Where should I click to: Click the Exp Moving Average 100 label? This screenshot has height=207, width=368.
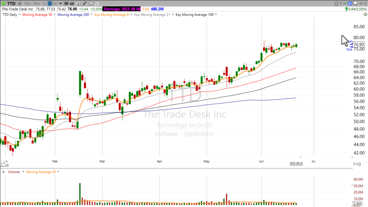[x=195, y=15]
